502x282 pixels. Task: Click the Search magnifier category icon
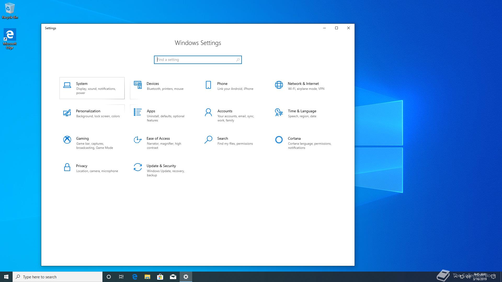click(x=208, y=140)
